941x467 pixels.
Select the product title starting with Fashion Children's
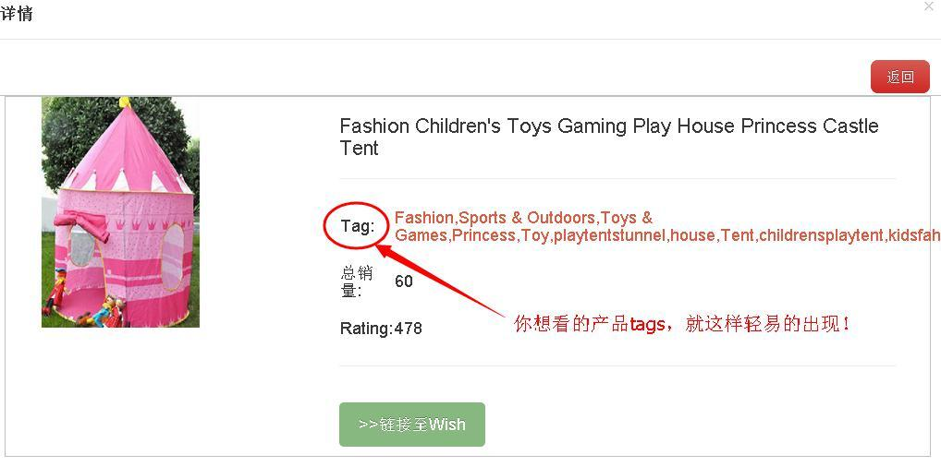(608, 137)
